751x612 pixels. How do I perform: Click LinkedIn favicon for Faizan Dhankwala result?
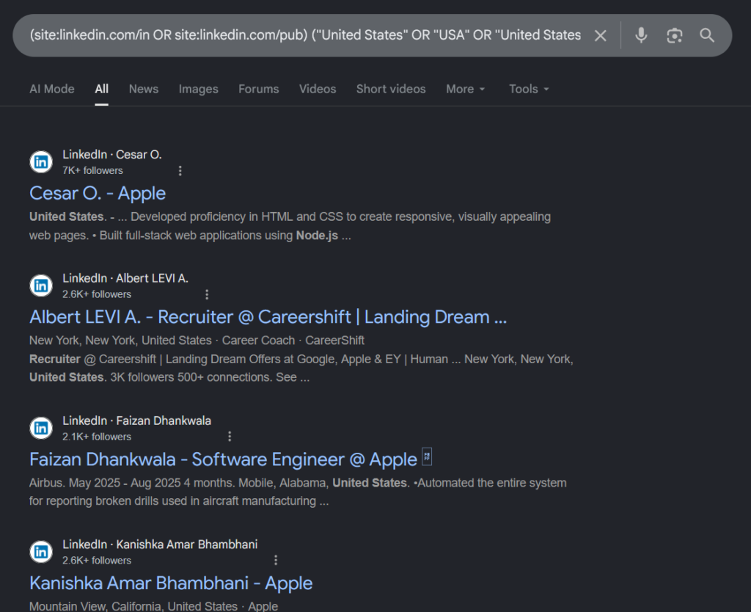pyautogui.click(x=41, y=428)
